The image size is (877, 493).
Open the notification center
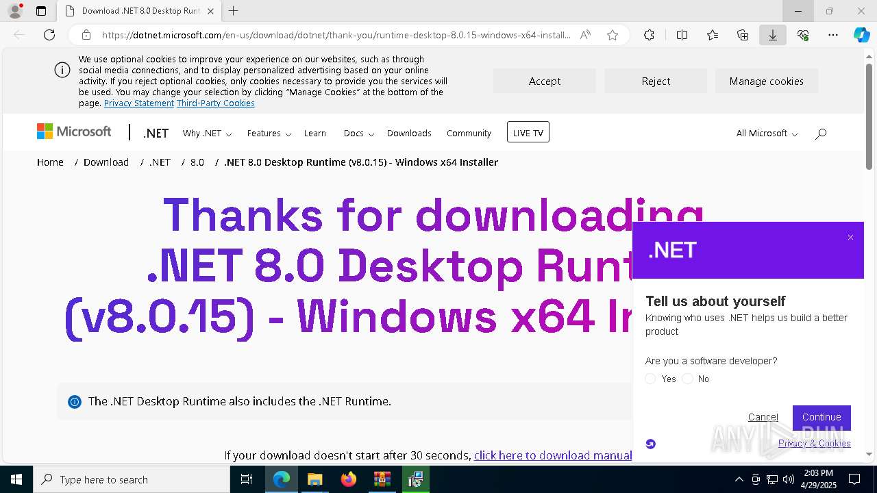click(854, 479)
